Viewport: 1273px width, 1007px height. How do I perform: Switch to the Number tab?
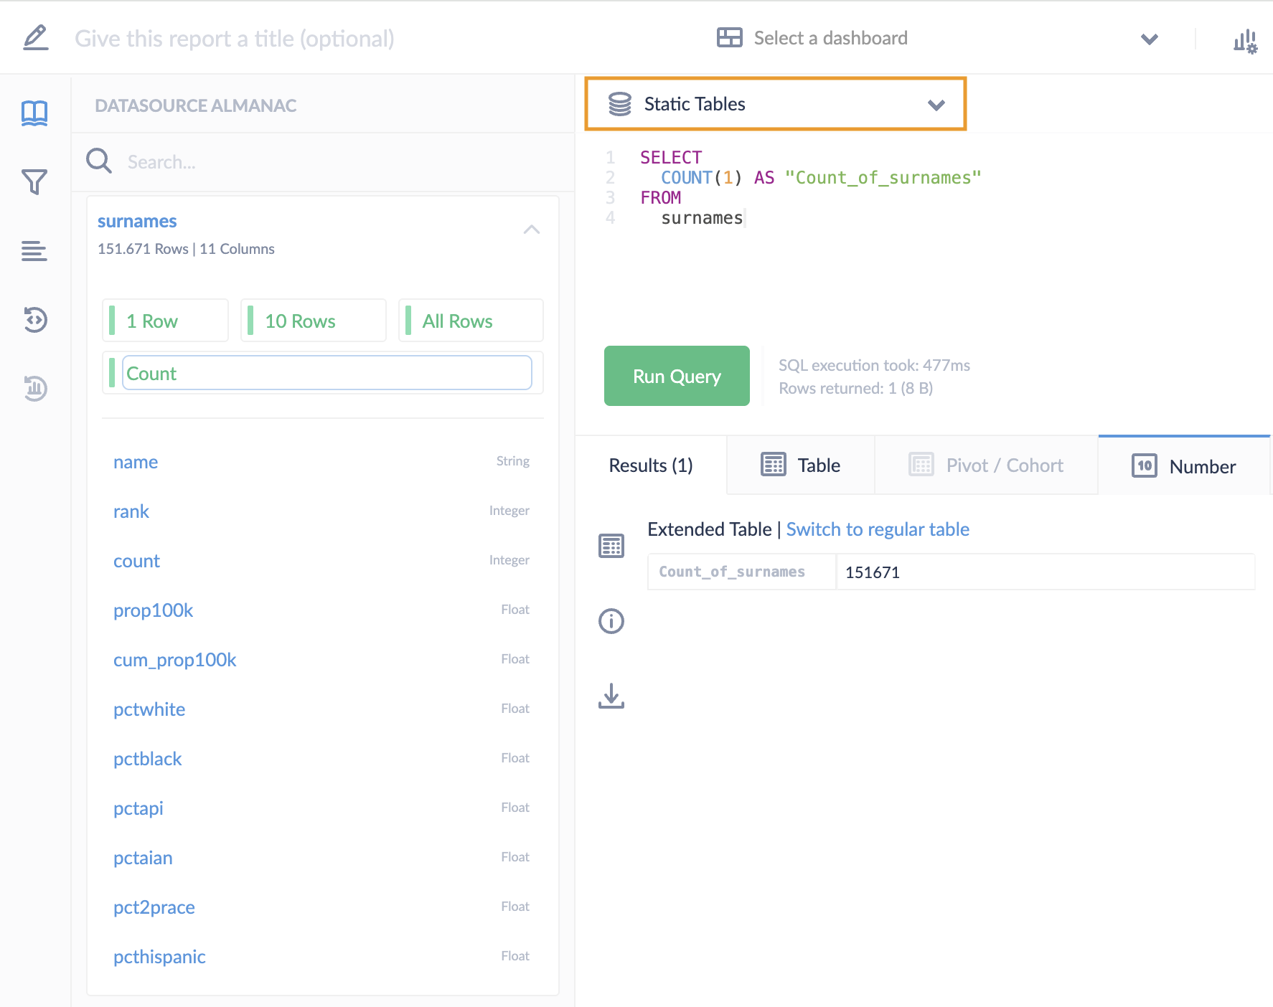(1183, 466)
